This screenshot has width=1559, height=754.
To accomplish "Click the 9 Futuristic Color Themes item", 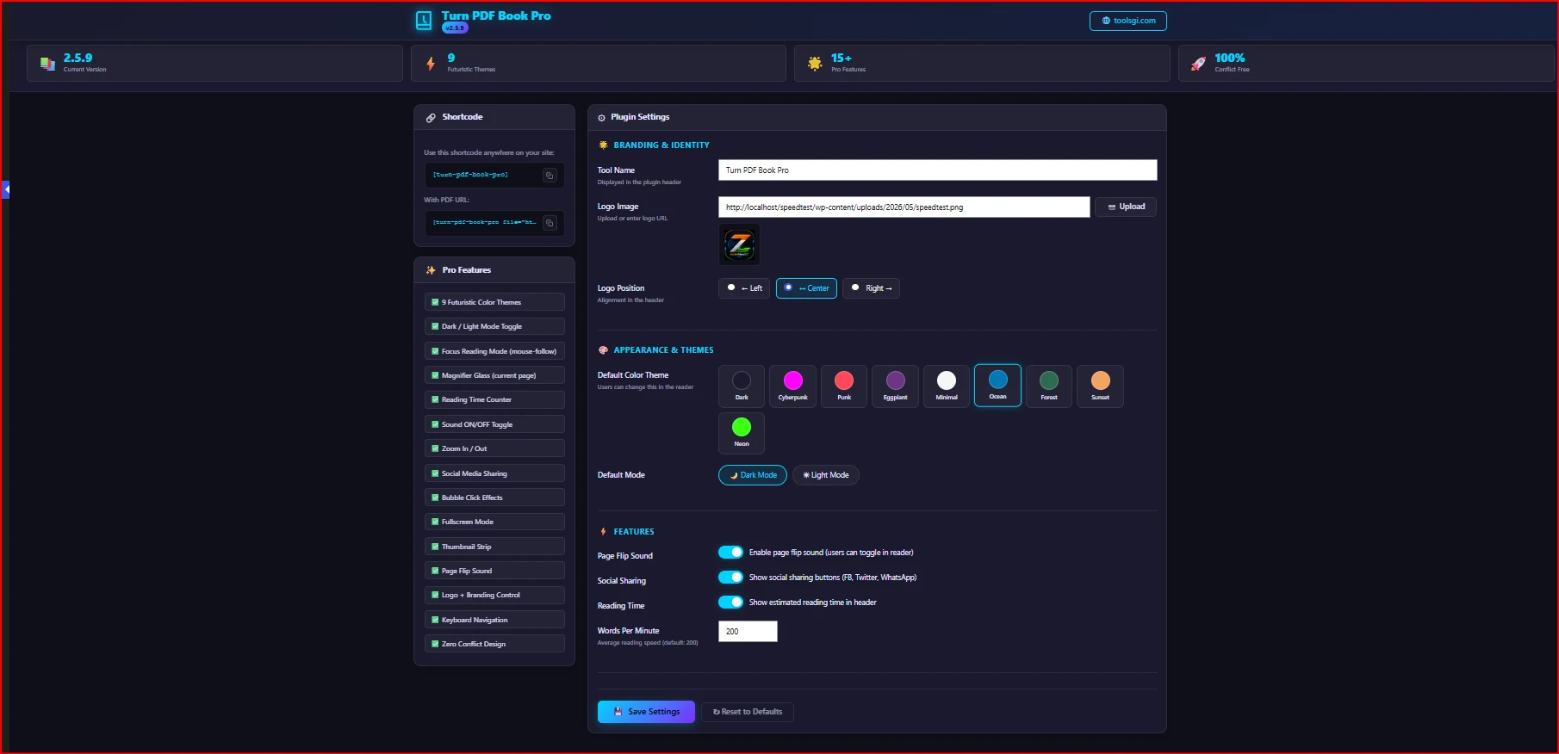I will pos(494,302).
